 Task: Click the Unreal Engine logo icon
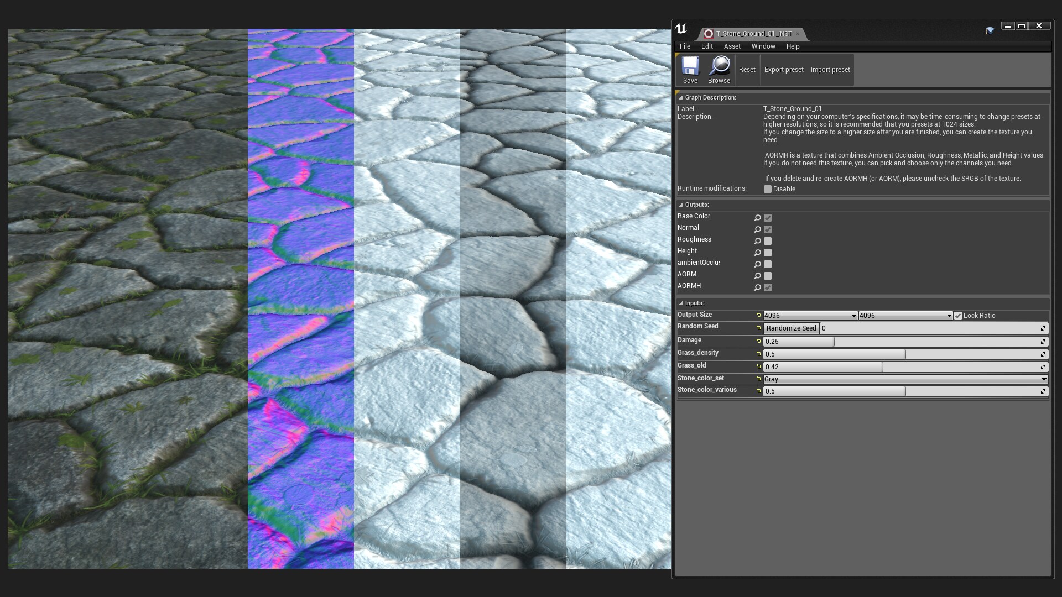point(681,29)
